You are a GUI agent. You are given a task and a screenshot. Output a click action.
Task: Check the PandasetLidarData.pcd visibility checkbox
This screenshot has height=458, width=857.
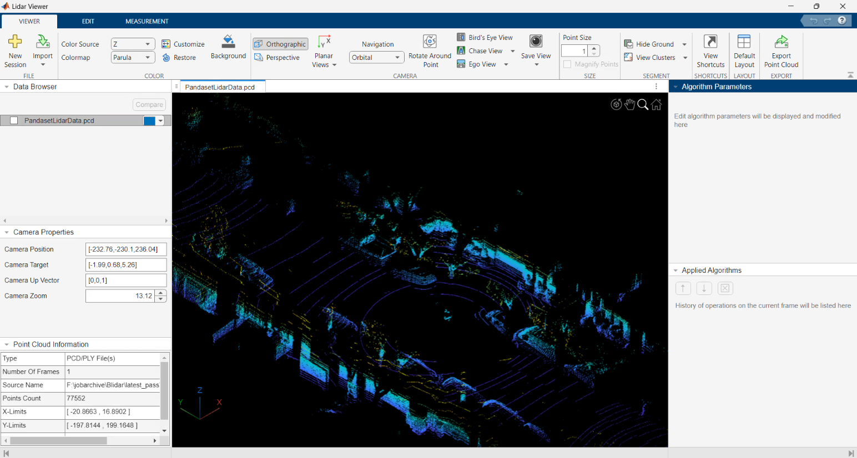pyautogui.click(x=13, y=120)
